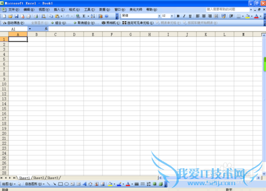
Task: Click the AutoFilter toolbar button
Action: [x=13, y=23]
